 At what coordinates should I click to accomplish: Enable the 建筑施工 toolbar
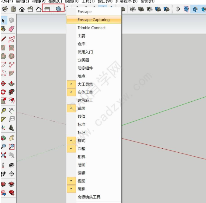coord(94,100)
